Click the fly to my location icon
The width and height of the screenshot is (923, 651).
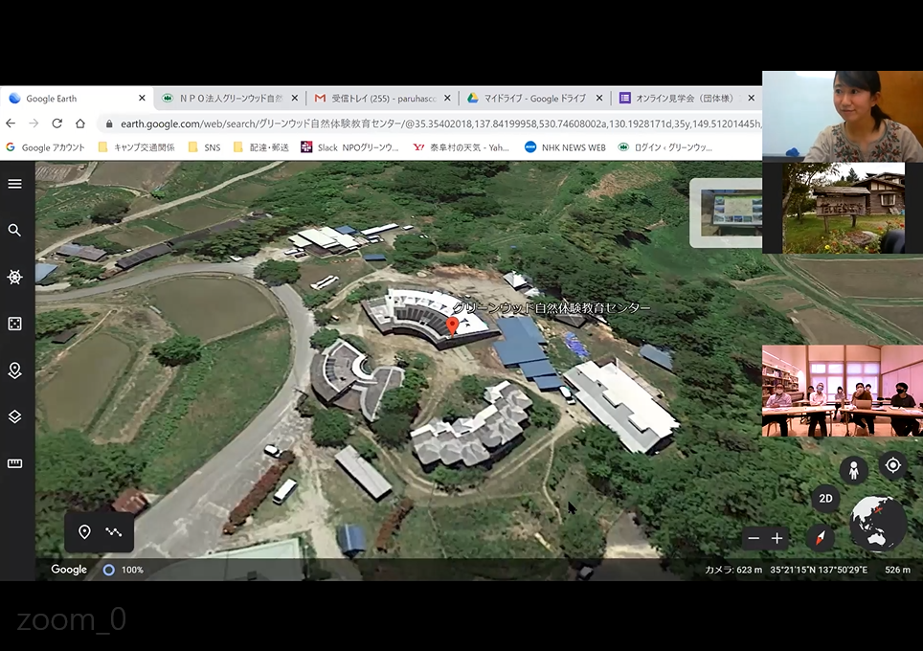pyautogui.click(x=893, y=465)
